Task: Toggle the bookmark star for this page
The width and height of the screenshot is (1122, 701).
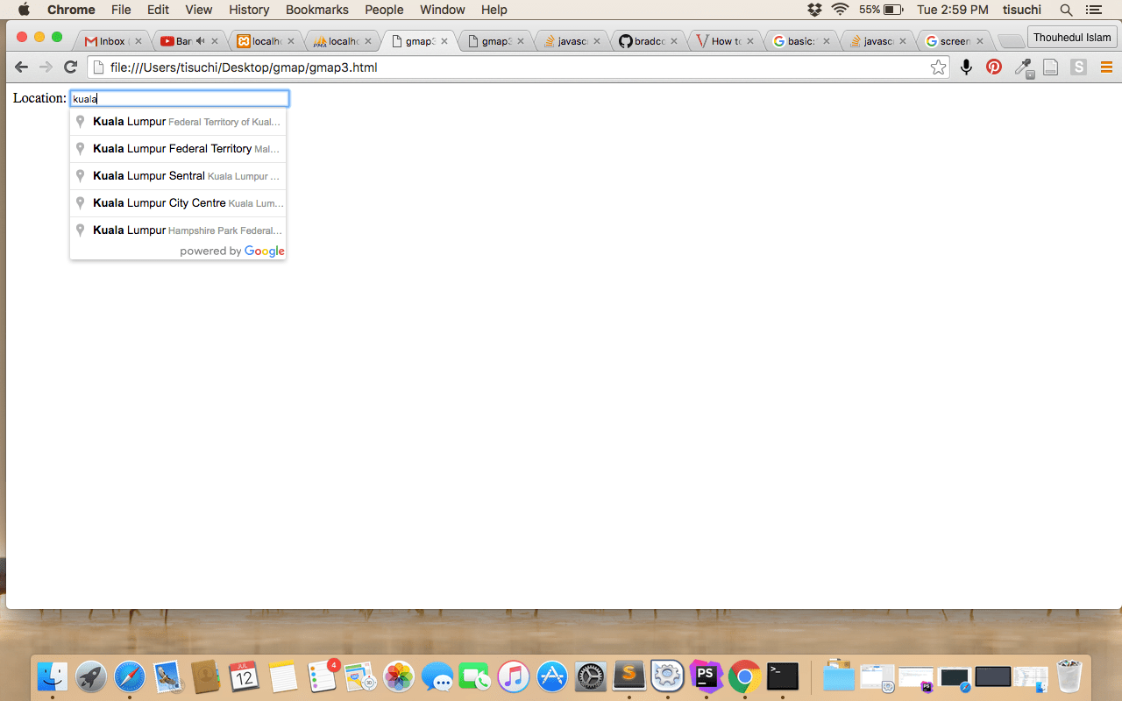Action: point(938,66)
